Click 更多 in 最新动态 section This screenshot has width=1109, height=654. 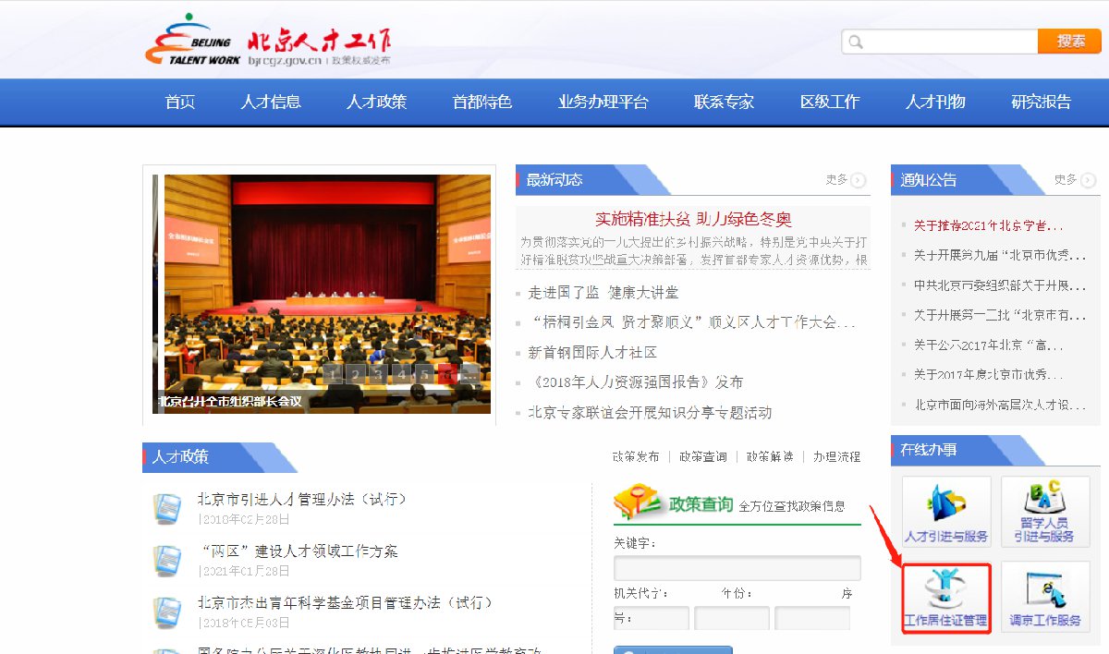(836, 180)
